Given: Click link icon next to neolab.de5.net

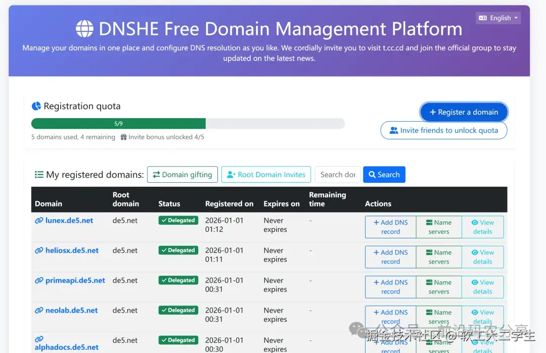Looking at the screenshot, I should (39, 310).
